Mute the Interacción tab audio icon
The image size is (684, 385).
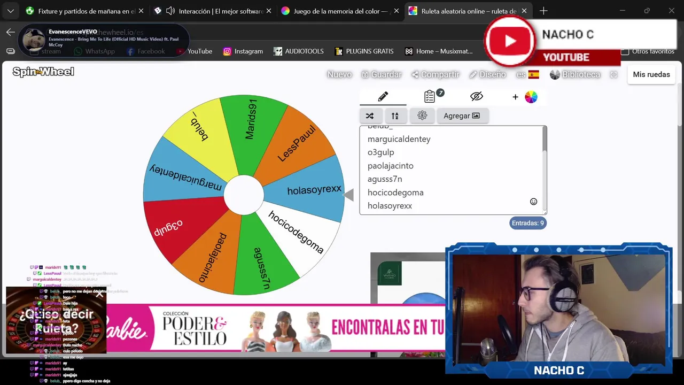tap(170, 11)
